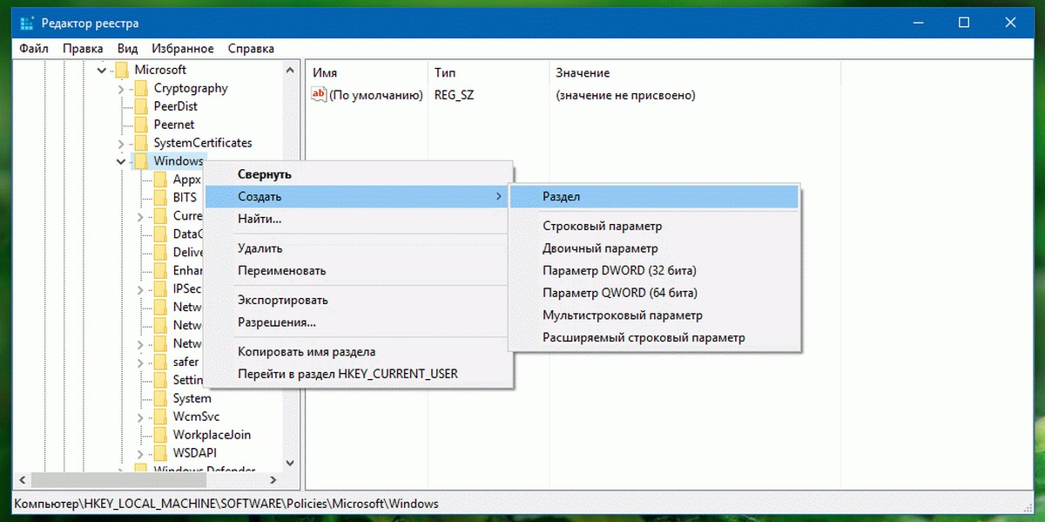
Task: Expand the safer node arrow
Action: (140, 362)
